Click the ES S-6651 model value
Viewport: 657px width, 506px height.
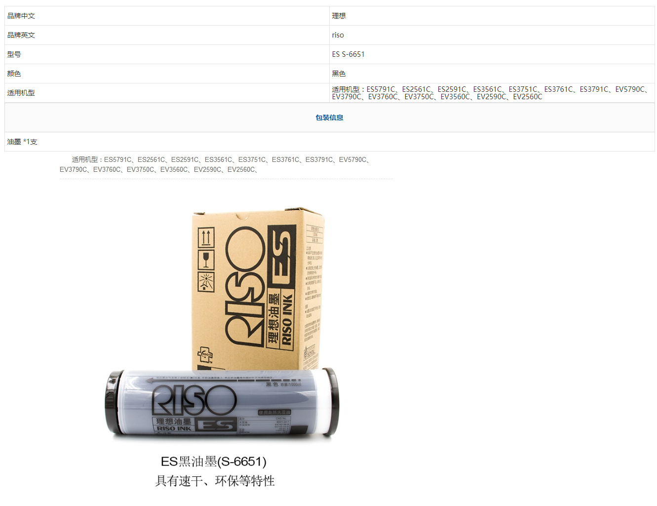click(348, 54)
